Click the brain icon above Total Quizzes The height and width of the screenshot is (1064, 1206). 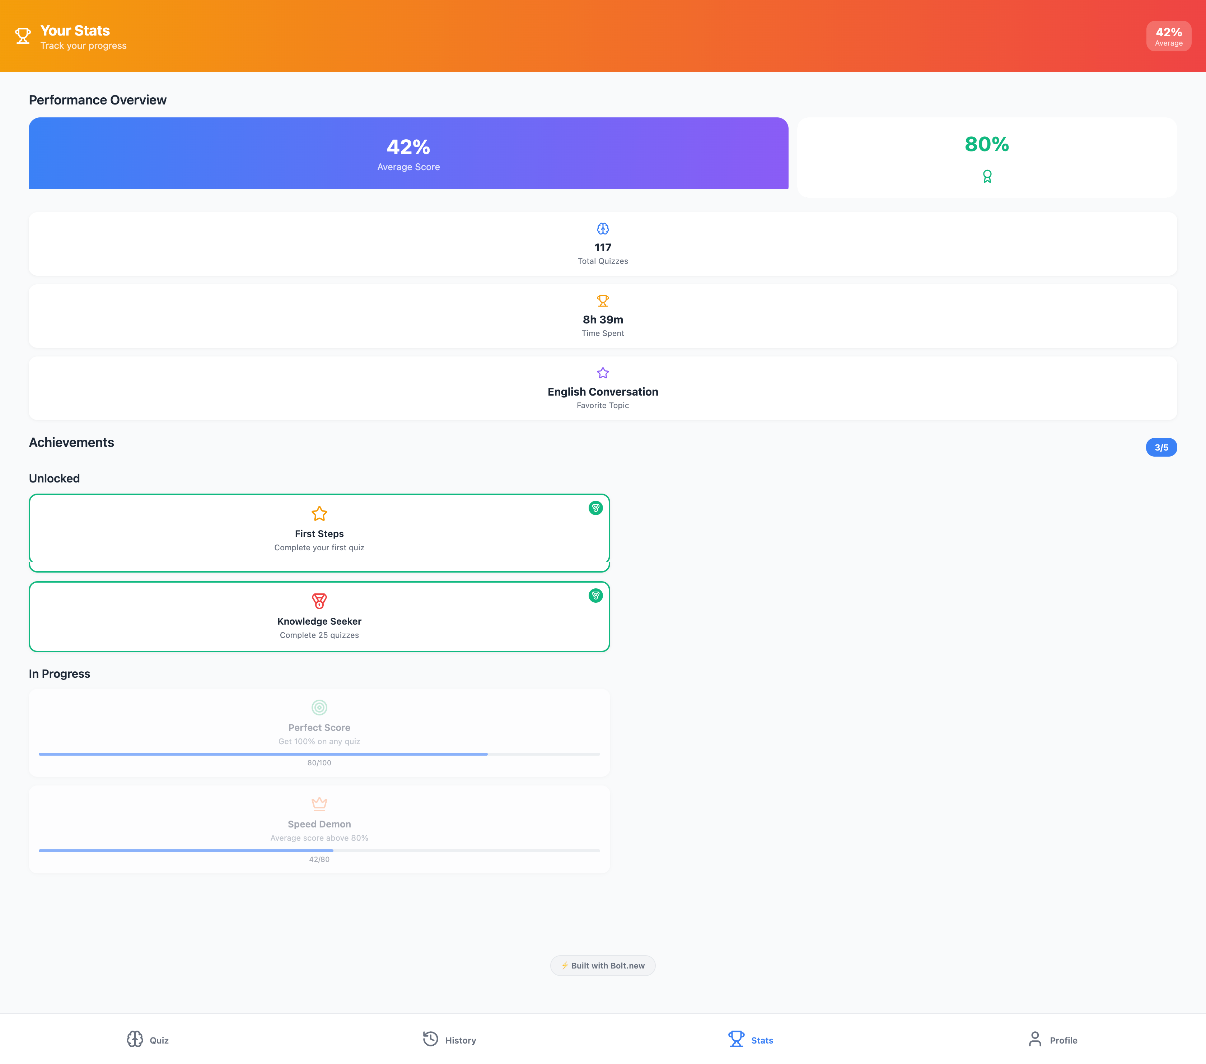pos(602,228)
